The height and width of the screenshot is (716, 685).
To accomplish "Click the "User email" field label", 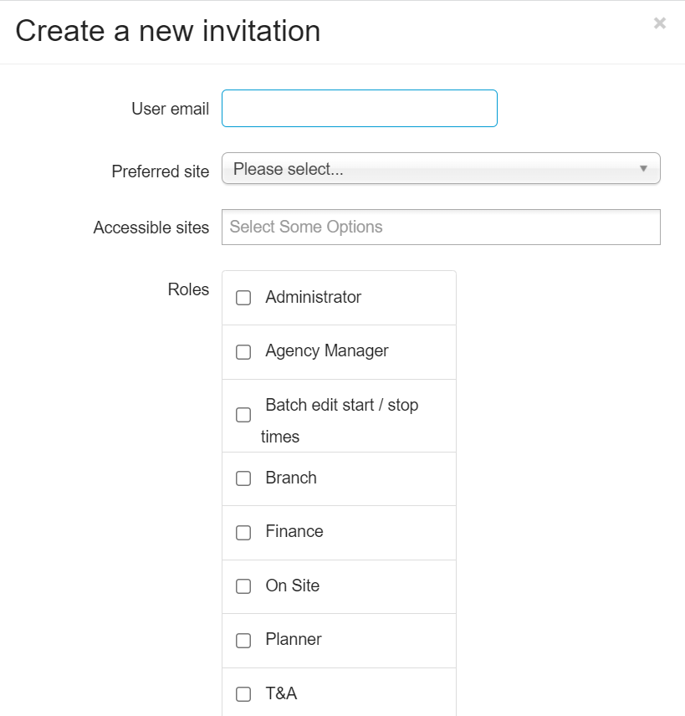I will pos(170,109).
